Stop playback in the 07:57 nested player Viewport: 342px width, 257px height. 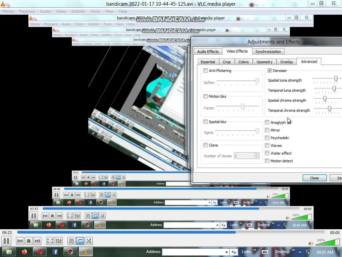[x=52, y=216]
